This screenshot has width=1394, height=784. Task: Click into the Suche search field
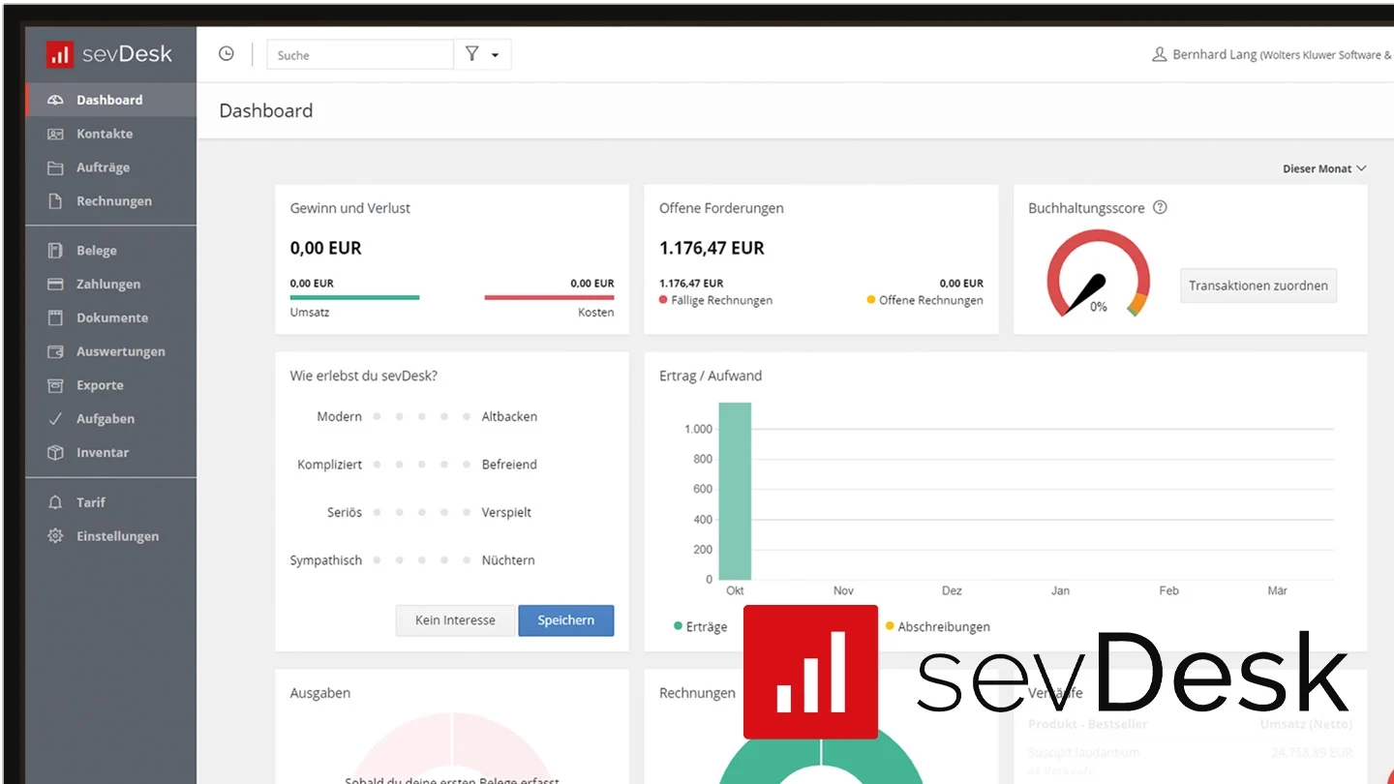point(360,55)
